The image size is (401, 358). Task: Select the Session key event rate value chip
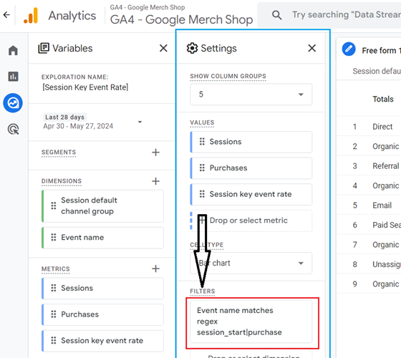point(251,194)
